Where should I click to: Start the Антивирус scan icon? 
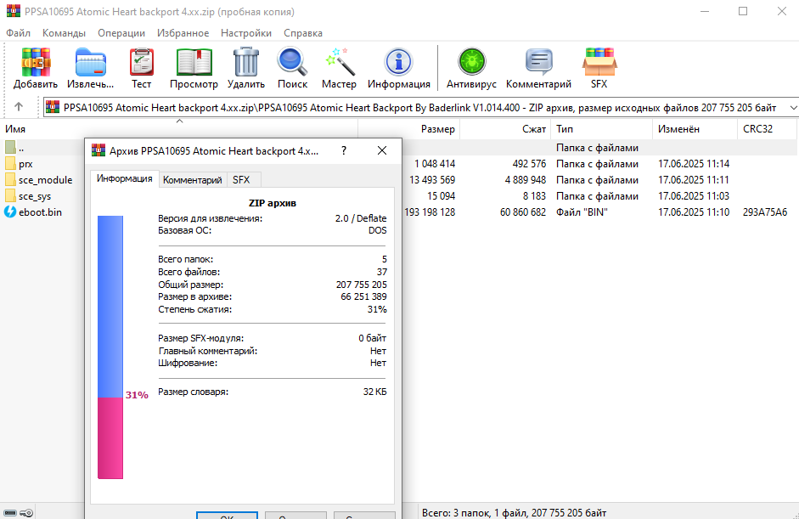coord(470,63)
